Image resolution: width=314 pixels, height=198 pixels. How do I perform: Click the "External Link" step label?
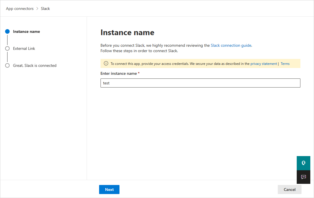pos(24,48)
